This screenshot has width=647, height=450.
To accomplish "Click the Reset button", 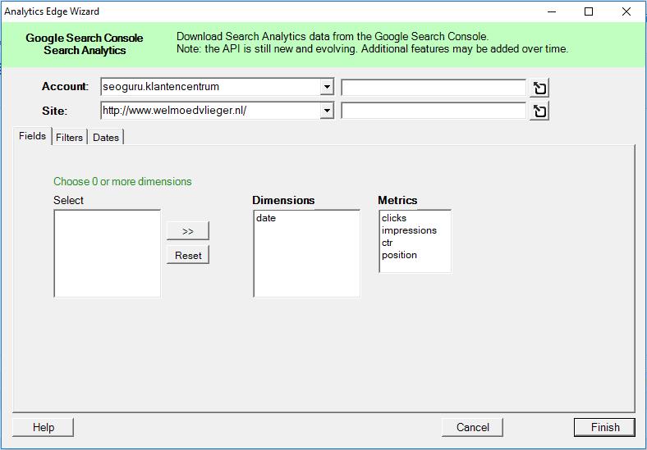I will (x=188, y=255).
